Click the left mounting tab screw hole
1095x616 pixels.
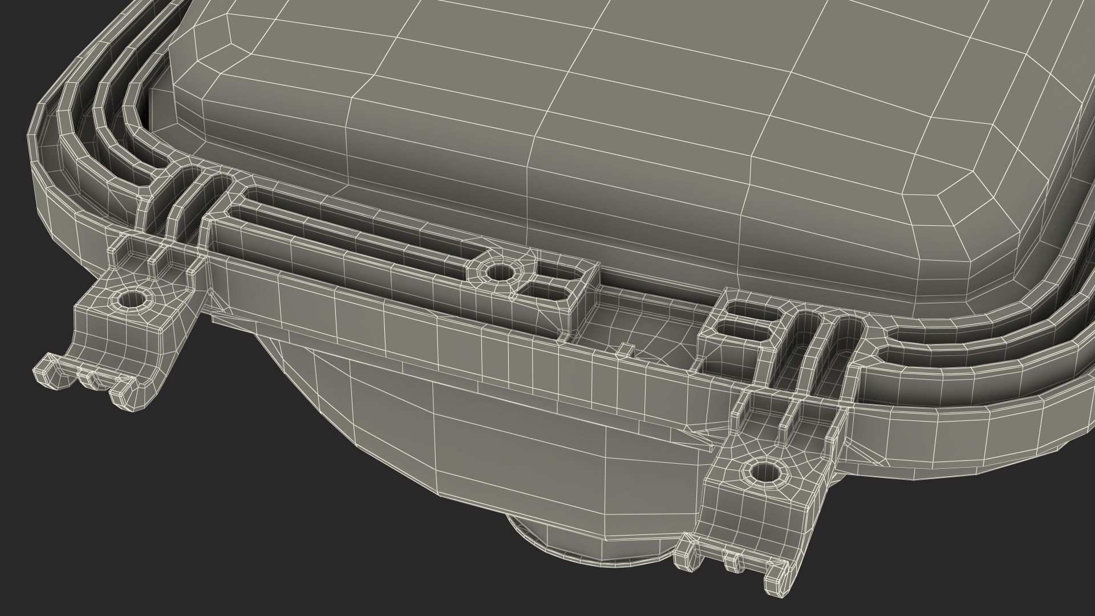(x=131, y=298)
